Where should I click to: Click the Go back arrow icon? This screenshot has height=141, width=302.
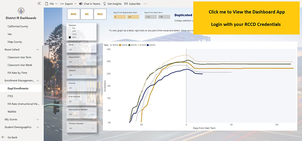pyautogui.click(x=3, y=137)
